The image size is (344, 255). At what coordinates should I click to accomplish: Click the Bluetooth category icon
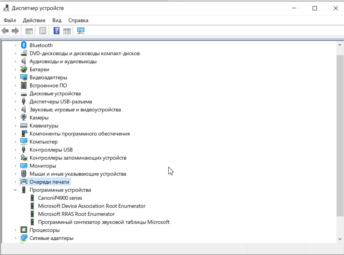coord(24,45)
